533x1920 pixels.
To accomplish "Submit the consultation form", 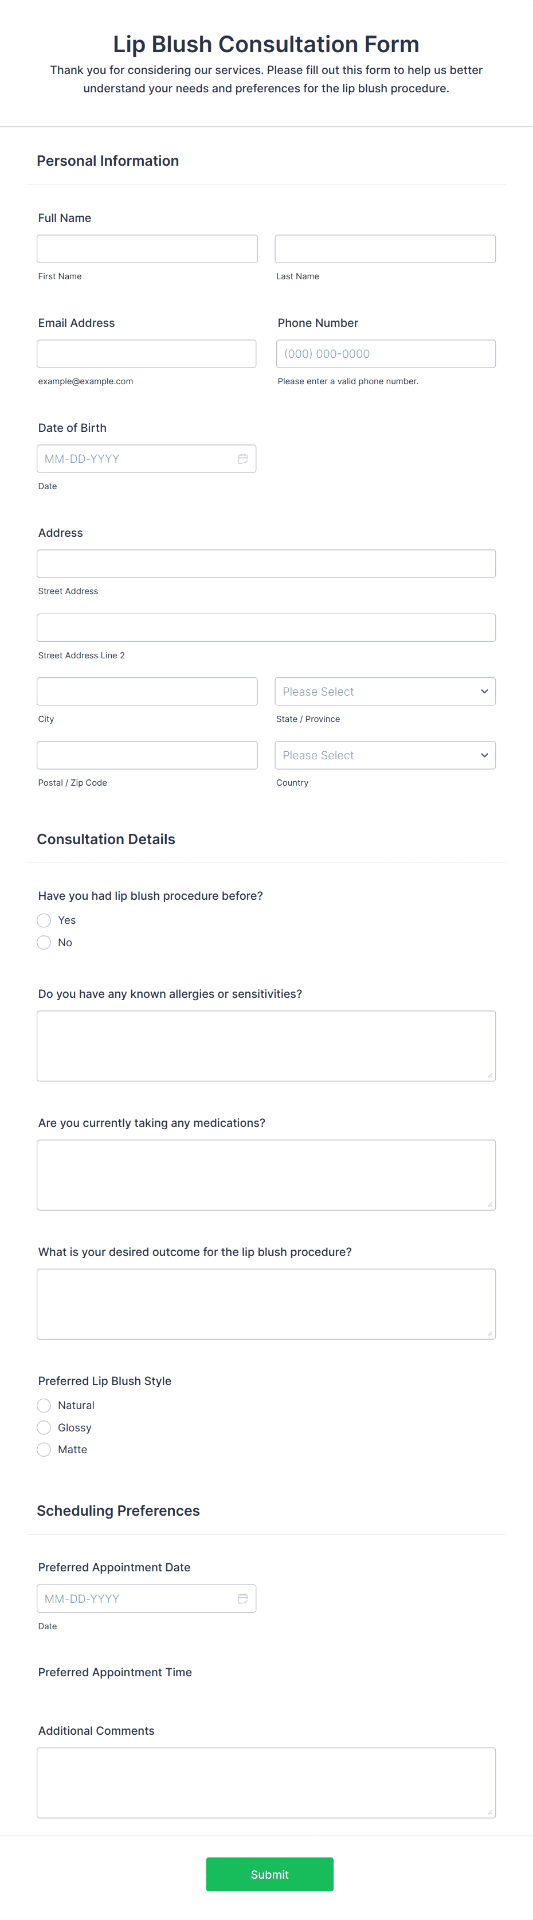I will (269, 1874).
